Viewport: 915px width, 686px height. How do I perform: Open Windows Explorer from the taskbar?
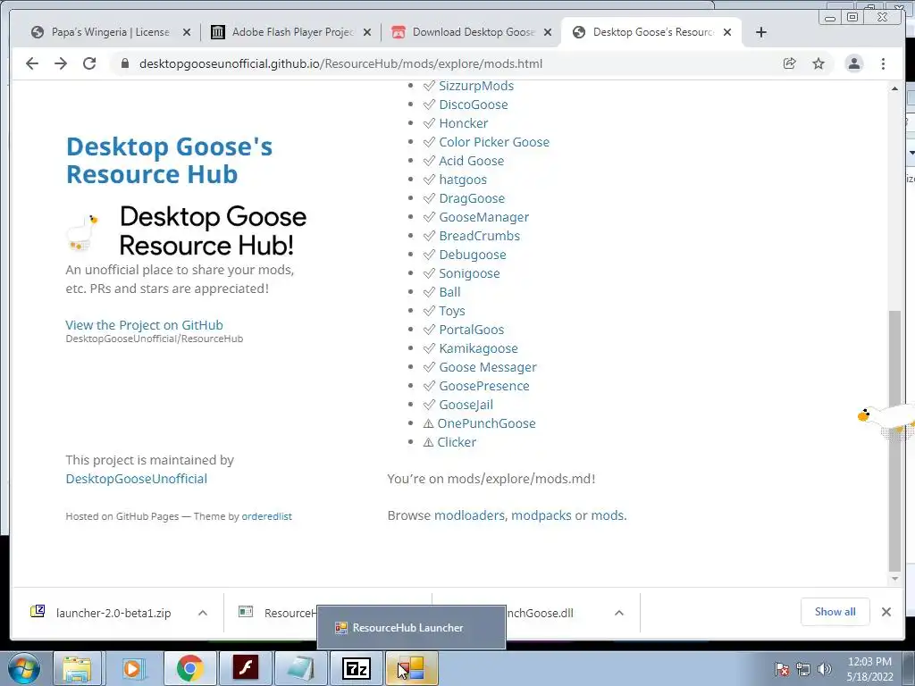coord(77,668)
